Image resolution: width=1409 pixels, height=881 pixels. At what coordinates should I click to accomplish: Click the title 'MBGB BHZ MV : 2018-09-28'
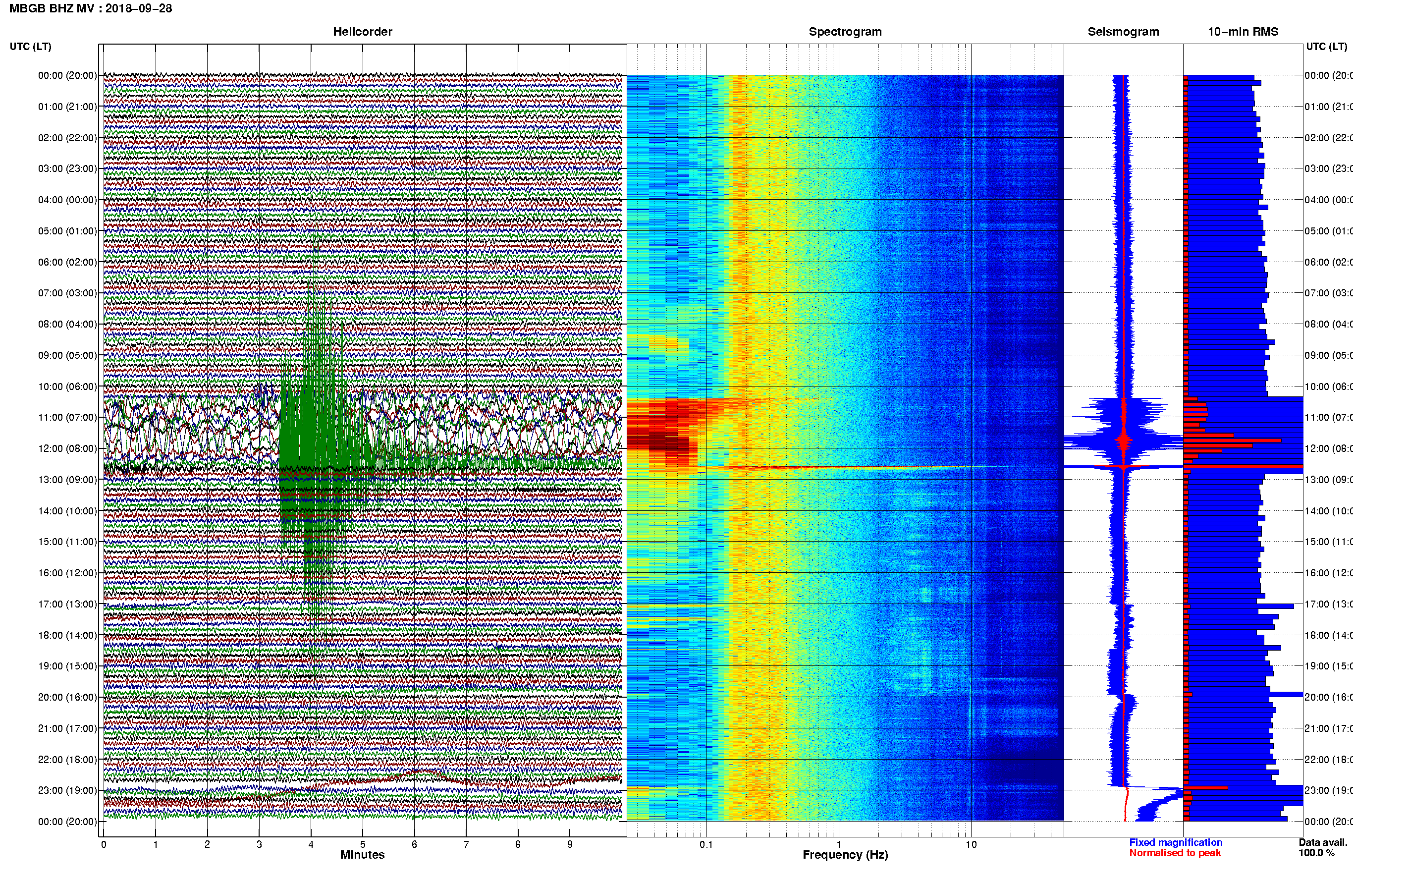[90, 8]
